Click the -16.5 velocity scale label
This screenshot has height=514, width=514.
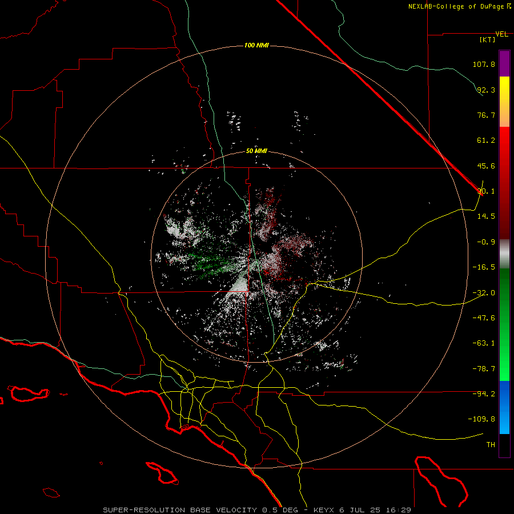click(x=484, y=267)
